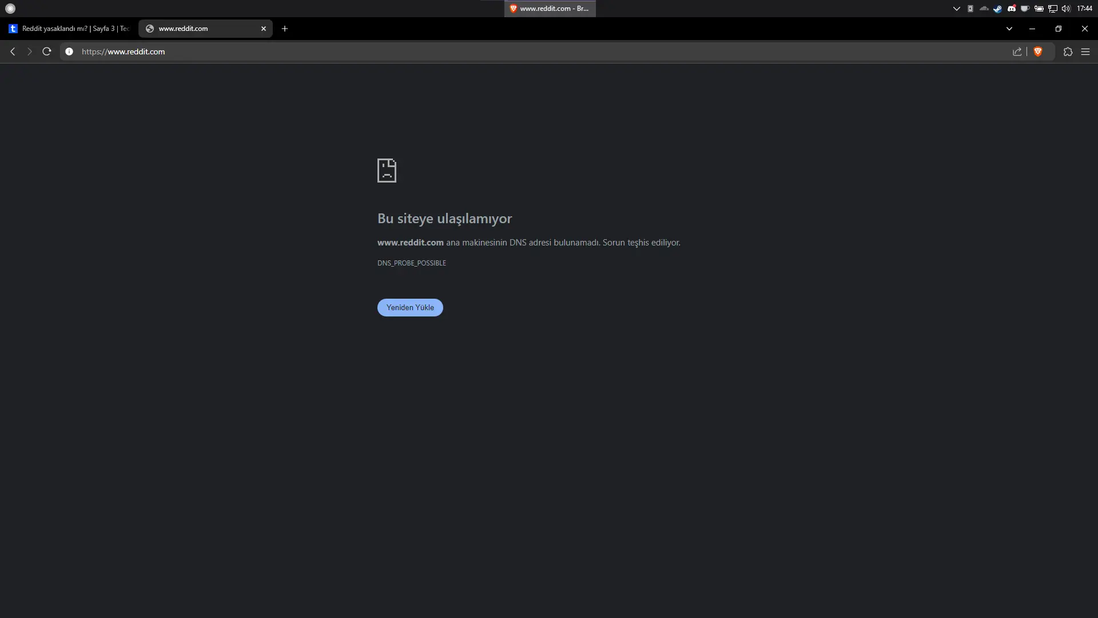Click the forward navigation arrow

tap(30, 51)
